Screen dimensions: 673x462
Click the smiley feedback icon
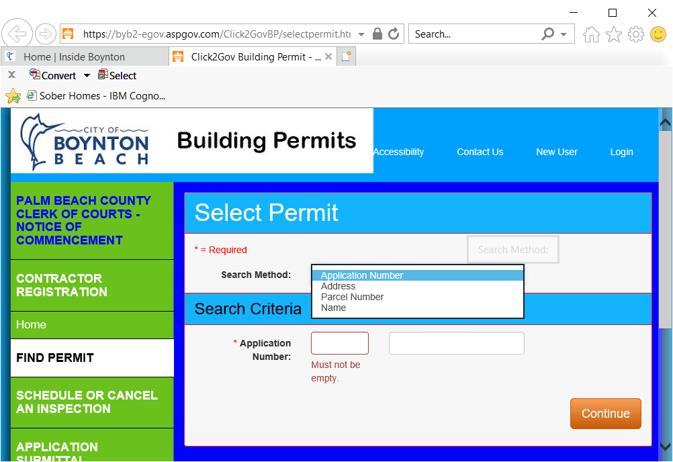(x=658, y=33)
